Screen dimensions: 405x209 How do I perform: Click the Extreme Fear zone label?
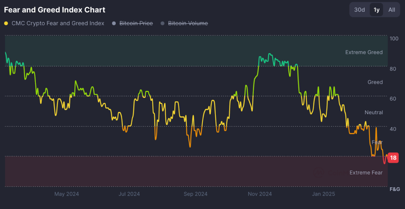[366, 173]
